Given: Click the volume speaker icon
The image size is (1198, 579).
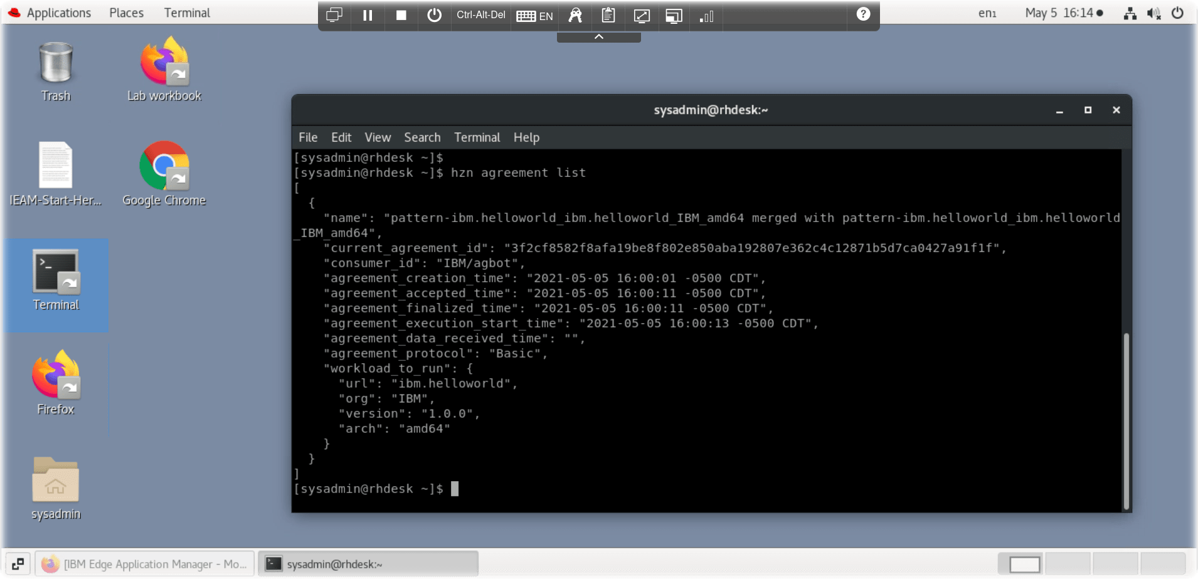Looking at the screenshot, I should [x=1153, y=13].
